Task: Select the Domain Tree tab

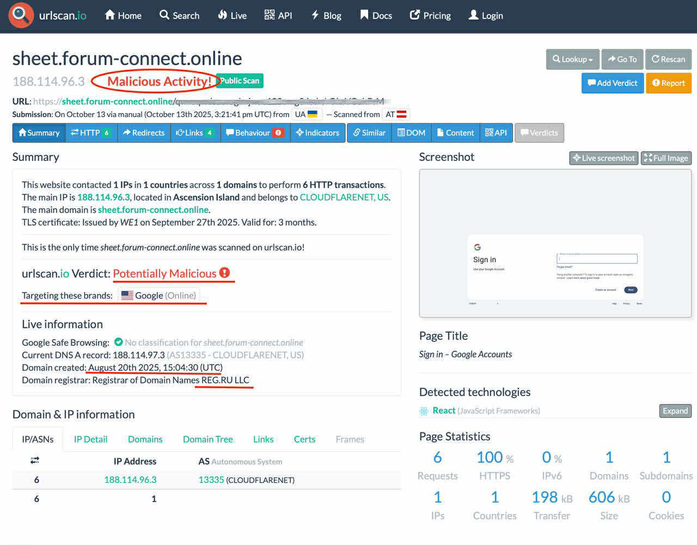Action: (x=207, y=439)
